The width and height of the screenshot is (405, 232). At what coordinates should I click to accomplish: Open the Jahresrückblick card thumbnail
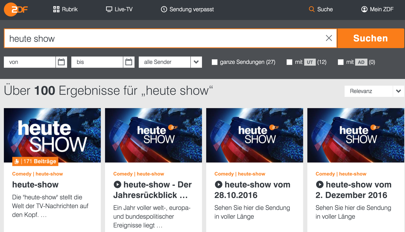153,135
